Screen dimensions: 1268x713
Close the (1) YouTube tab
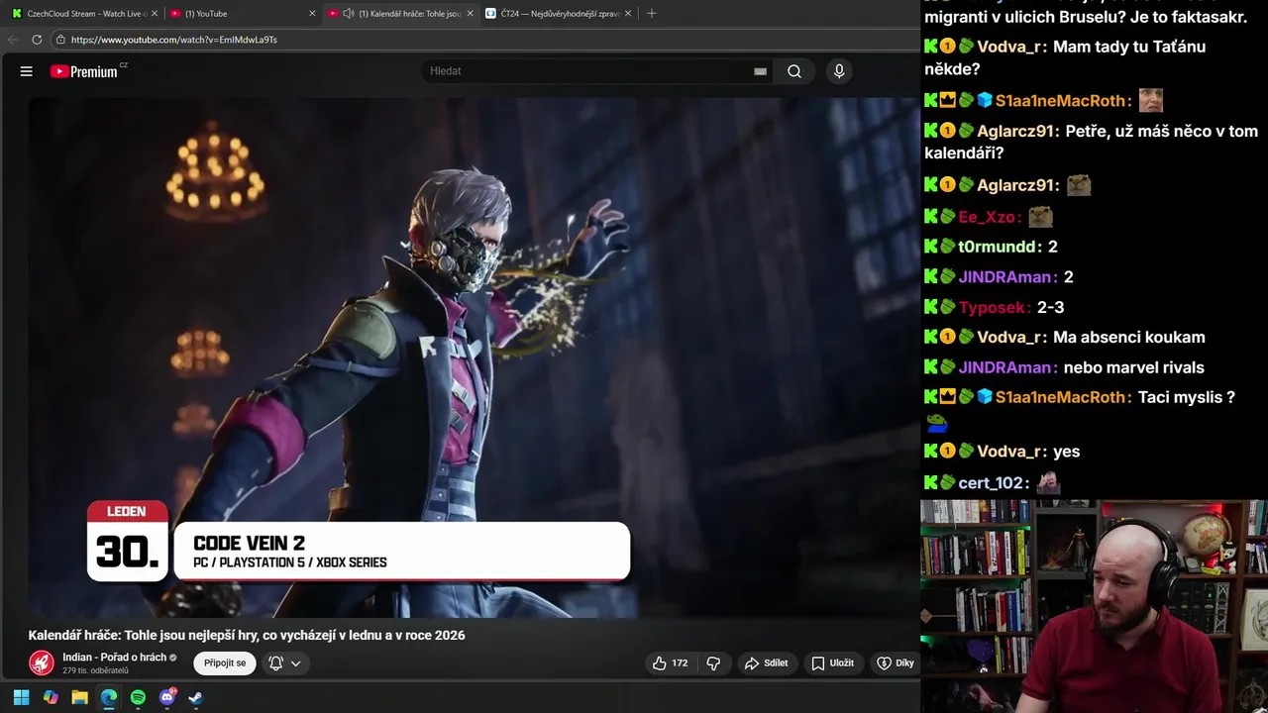(312, 14)
